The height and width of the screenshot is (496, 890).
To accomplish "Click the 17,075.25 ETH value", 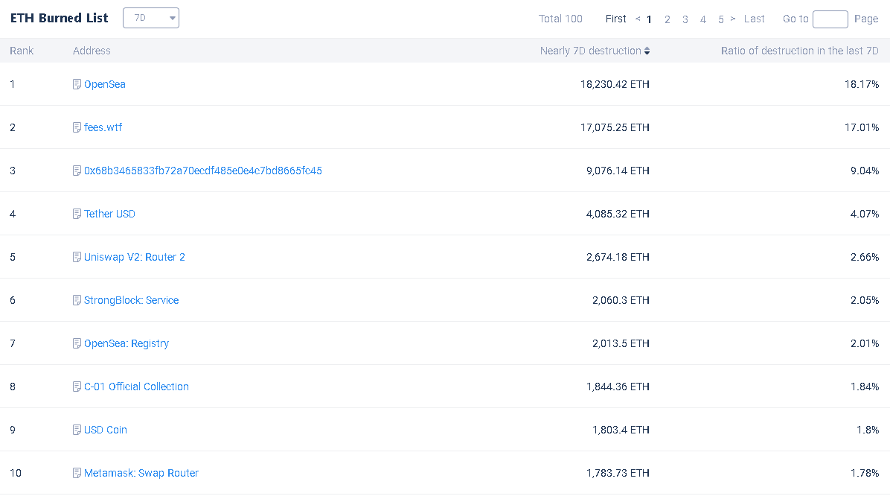I will pyautogui.click(x=615, y=127).
